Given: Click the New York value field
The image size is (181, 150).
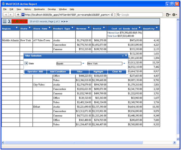Looking at the screenshot, I should pos(105,64).
